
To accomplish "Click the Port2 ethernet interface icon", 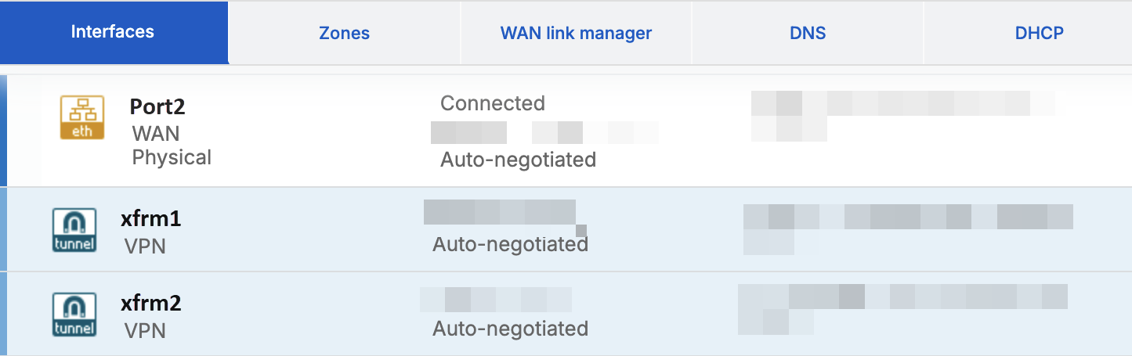I will [x=82, y=117].
